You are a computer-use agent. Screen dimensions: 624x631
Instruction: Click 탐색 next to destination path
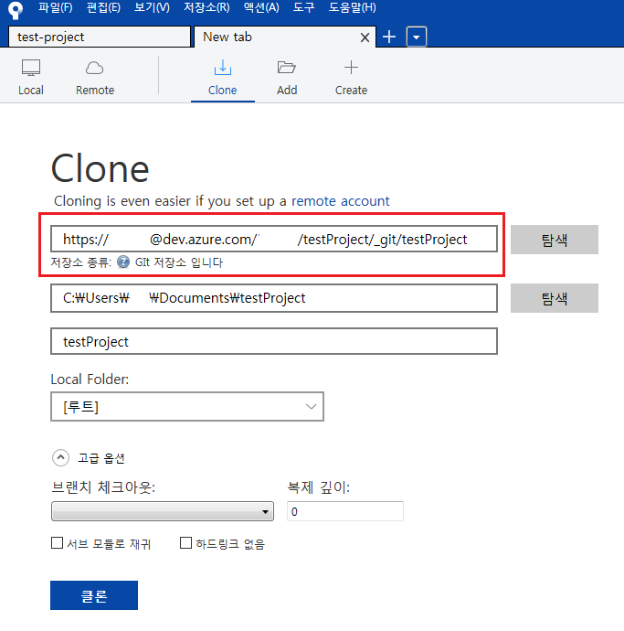[x=555, y=298]
